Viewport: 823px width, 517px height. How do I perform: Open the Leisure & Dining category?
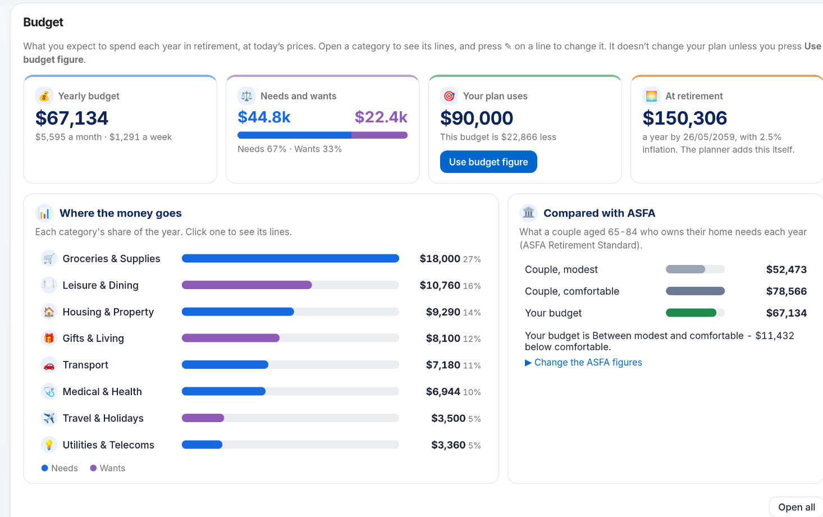click(x=261, y=285)
